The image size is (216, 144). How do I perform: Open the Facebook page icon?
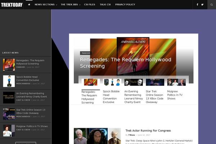[x=197, y=5]
